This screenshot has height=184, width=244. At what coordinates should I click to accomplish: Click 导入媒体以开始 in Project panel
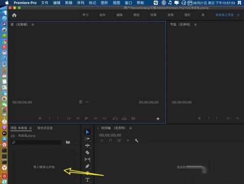(44, 167)
